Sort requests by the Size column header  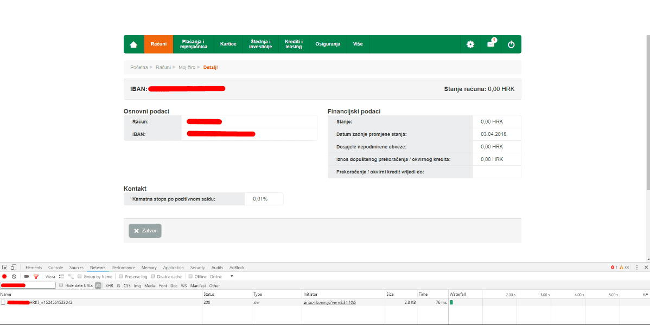point(402,294)
